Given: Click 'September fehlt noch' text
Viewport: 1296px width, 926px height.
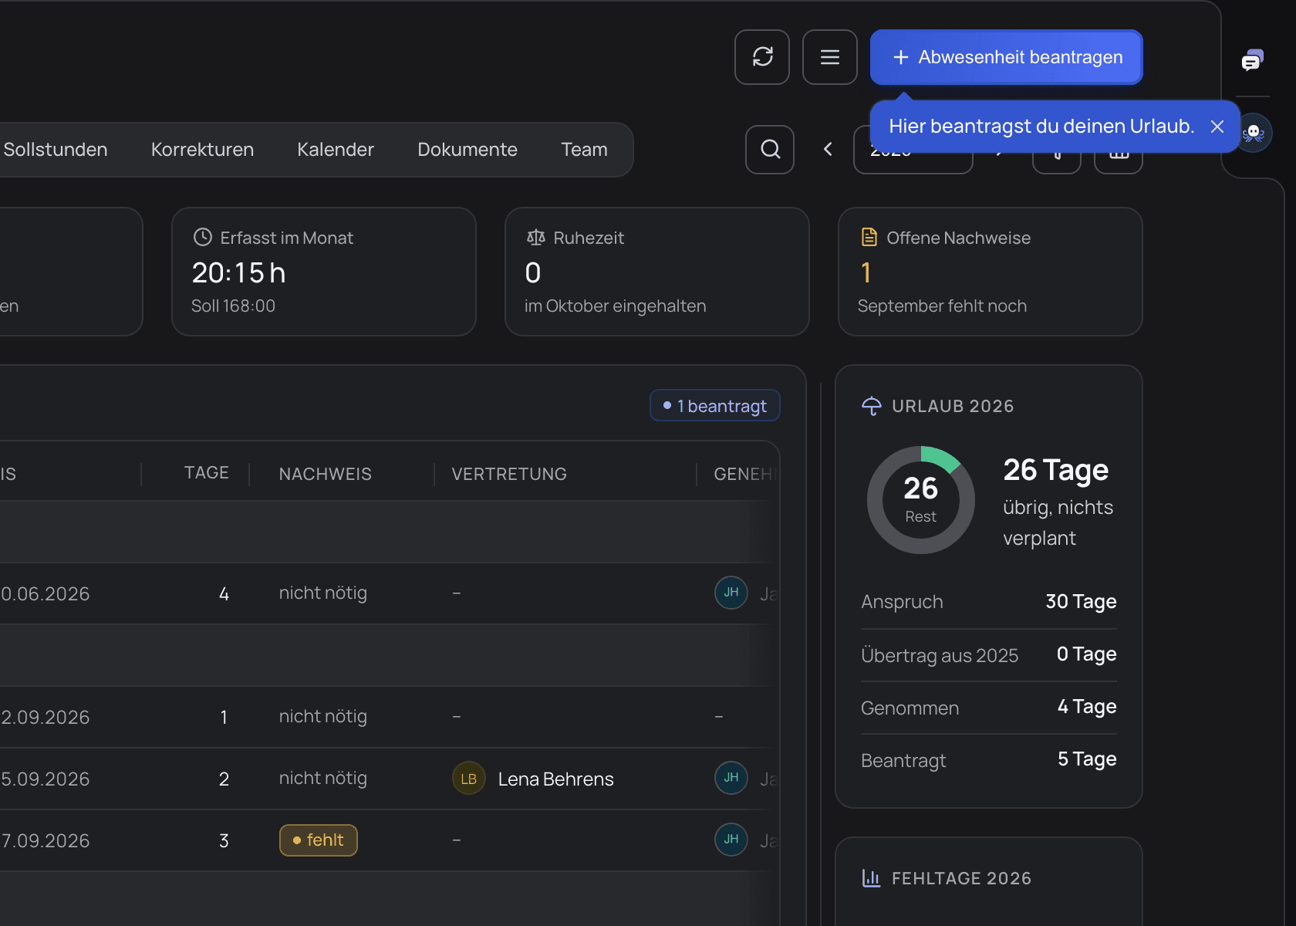Looking at the screenshot, I should (942, 306).
